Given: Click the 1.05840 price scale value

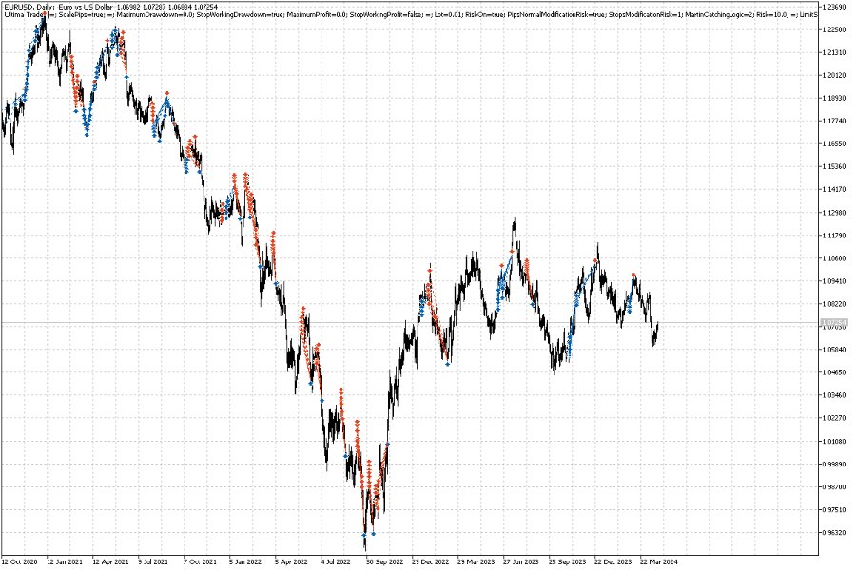Looking at the screenshot, I should 834,350.
